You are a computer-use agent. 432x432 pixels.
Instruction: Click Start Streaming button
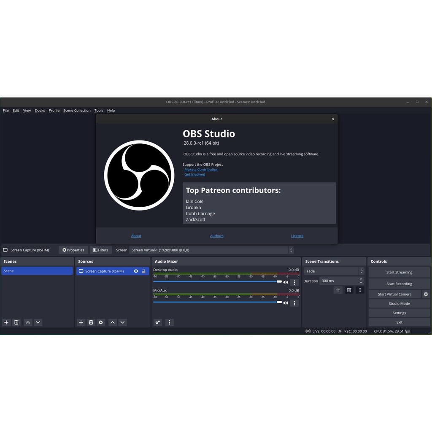[399, 272]
